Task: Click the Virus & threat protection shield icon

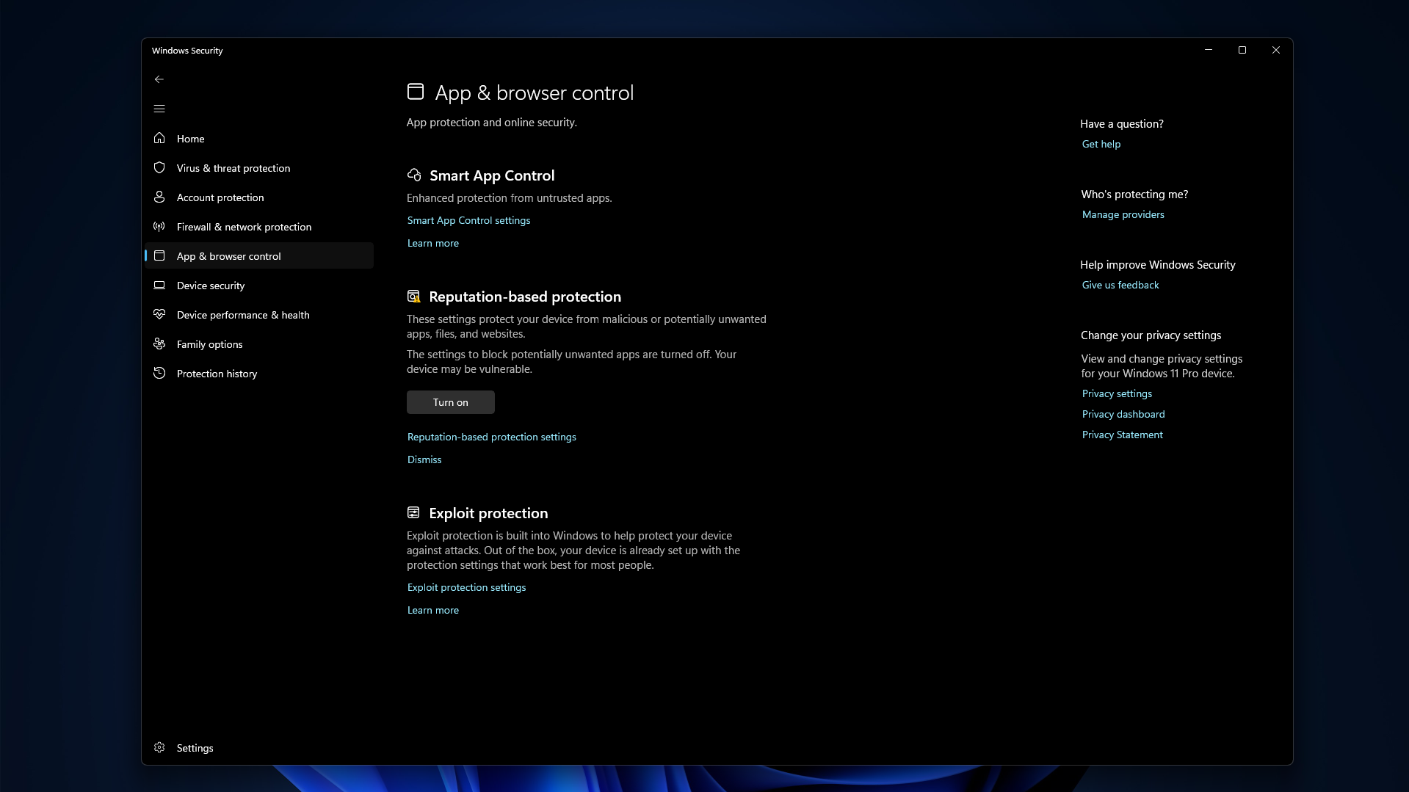Action: point(159,167)
